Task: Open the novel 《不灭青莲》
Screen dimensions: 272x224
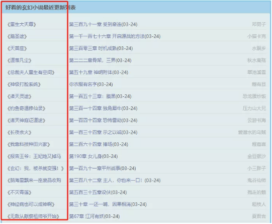Action: [x=19, y=193]
